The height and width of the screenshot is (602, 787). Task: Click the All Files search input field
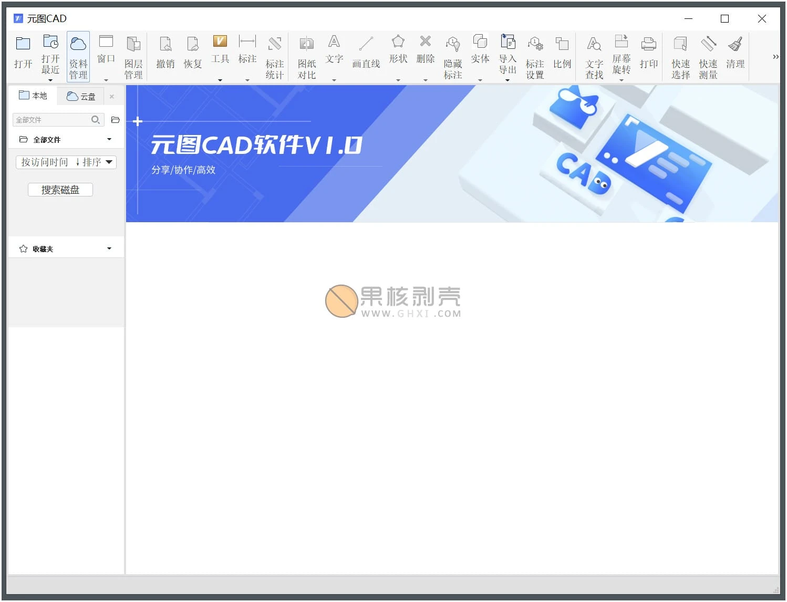click(x=51, y=120)
